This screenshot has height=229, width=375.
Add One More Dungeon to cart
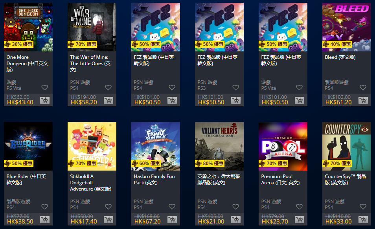tap(45, 100)
